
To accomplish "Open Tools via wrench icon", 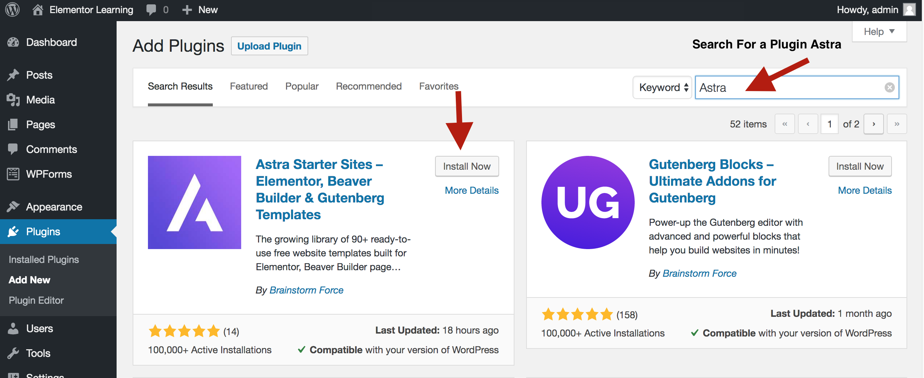I will click(13, 353).
